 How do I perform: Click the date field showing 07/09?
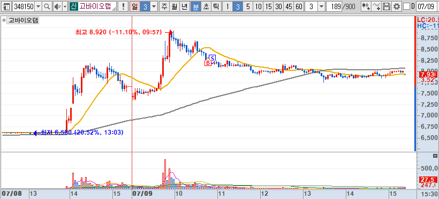tap(426, 6)
